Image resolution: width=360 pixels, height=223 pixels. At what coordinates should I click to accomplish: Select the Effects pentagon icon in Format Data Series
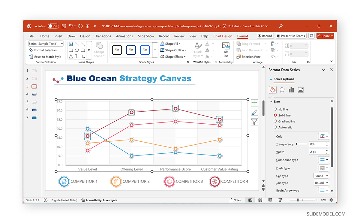point(282,89)
